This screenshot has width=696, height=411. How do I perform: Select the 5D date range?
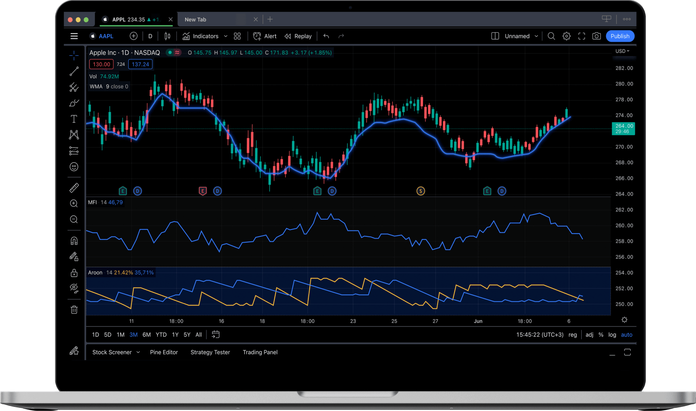[107, 335]
